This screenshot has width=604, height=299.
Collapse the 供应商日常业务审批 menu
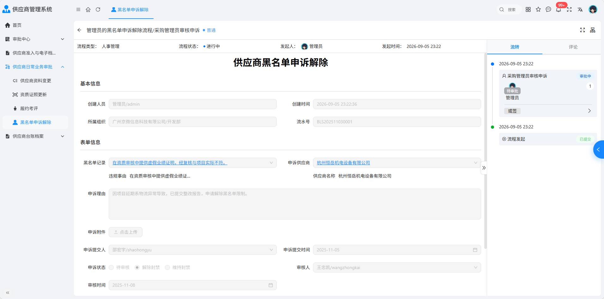tap(35, 67)
